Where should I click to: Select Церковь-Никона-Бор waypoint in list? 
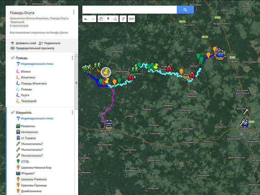[x=36, y=167]
